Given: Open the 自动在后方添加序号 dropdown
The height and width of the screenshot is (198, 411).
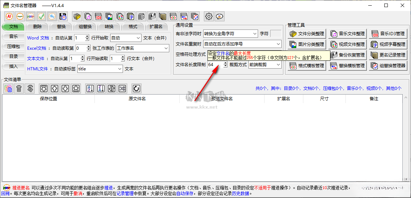Looking at the screenshot, I should pyautogui.click(x=242, y=44).
